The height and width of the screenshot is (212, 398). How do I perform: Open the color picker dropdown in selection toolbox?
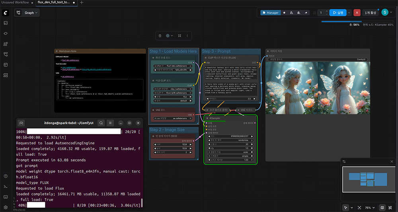point(170,36)
